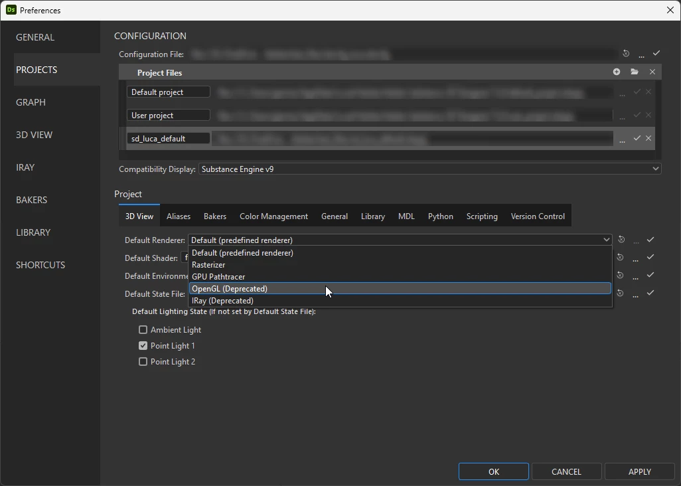Open SHORTCUTS preferences section

(x=57, y=265)
